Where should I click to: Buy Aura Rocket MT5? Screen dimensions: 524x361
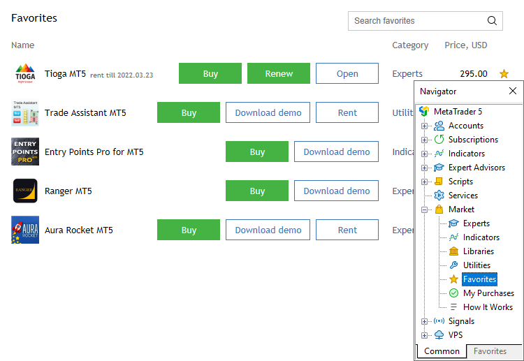[x=189, y=230]
